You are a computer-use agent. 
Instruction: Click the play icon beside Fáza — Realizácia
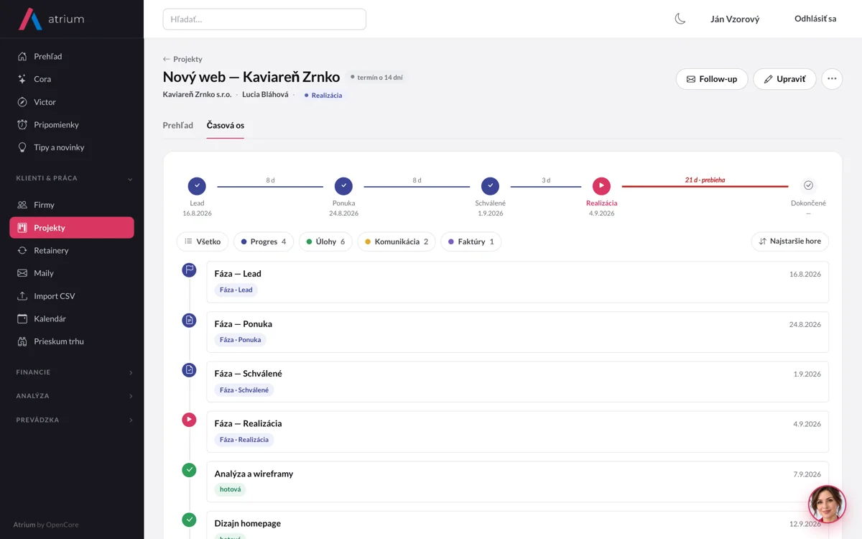click(x=189, y=420)
